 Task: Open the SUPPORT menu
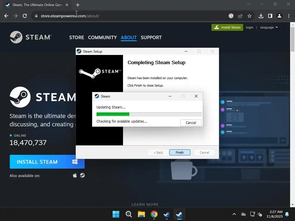[x=151, y=37]
